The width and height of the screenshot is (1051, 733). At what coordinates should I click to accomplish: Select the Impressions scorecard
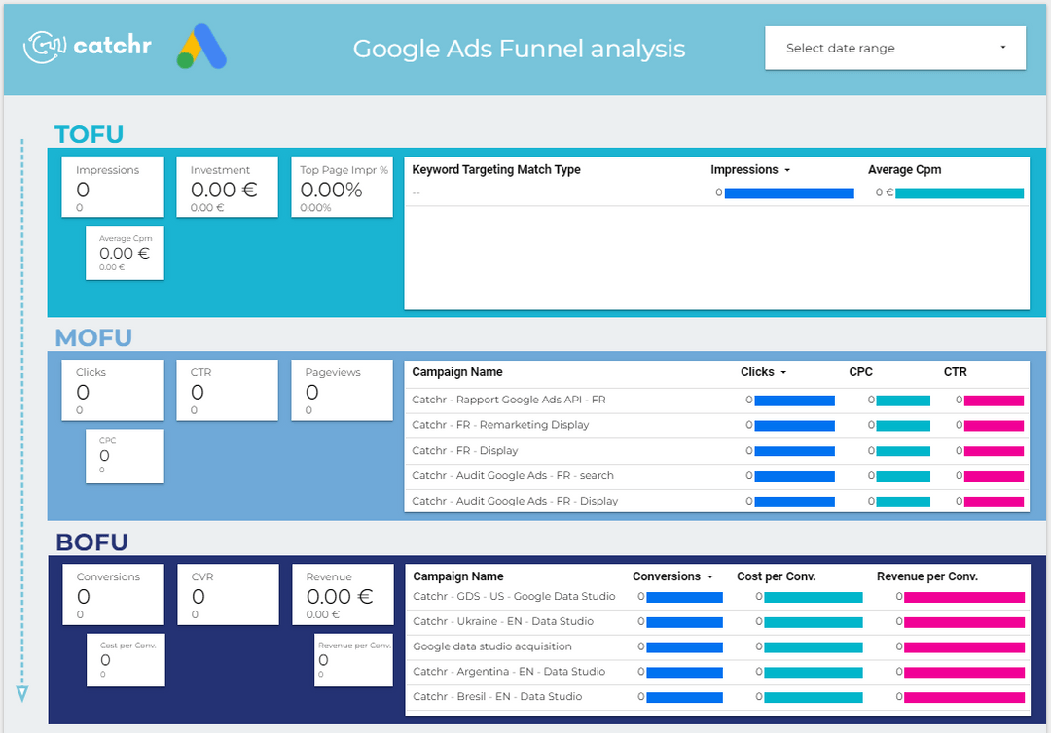[112, 186]
